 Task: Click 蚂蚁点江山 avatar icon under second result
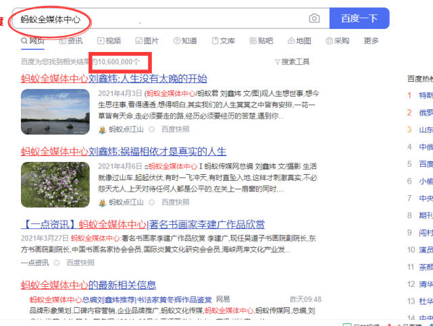tap(103, 202)
